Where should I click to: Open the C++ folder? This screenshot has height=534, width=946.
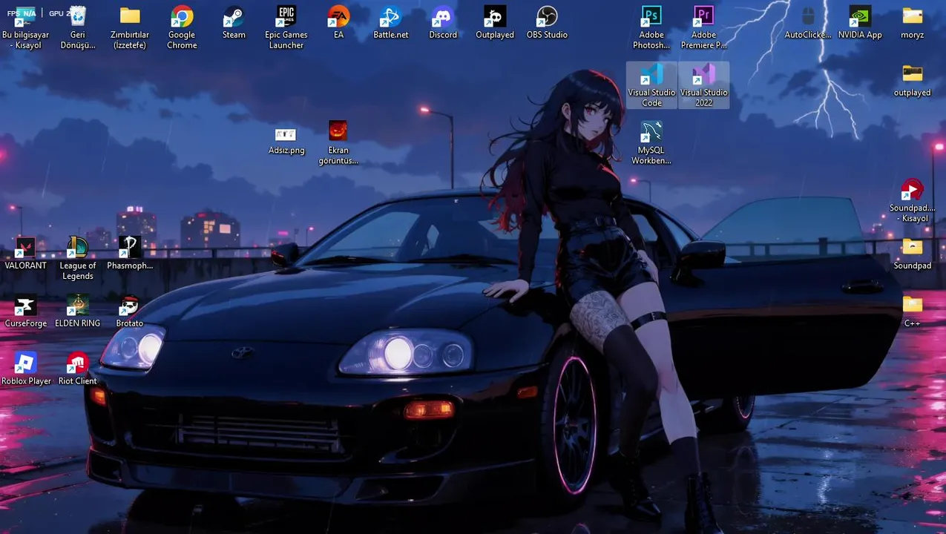click(912, 311)
